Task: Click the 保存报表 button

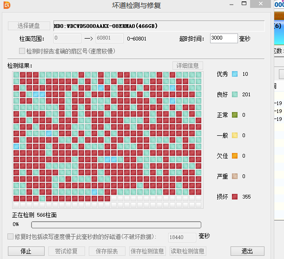Action: click(x=107, y=251)
